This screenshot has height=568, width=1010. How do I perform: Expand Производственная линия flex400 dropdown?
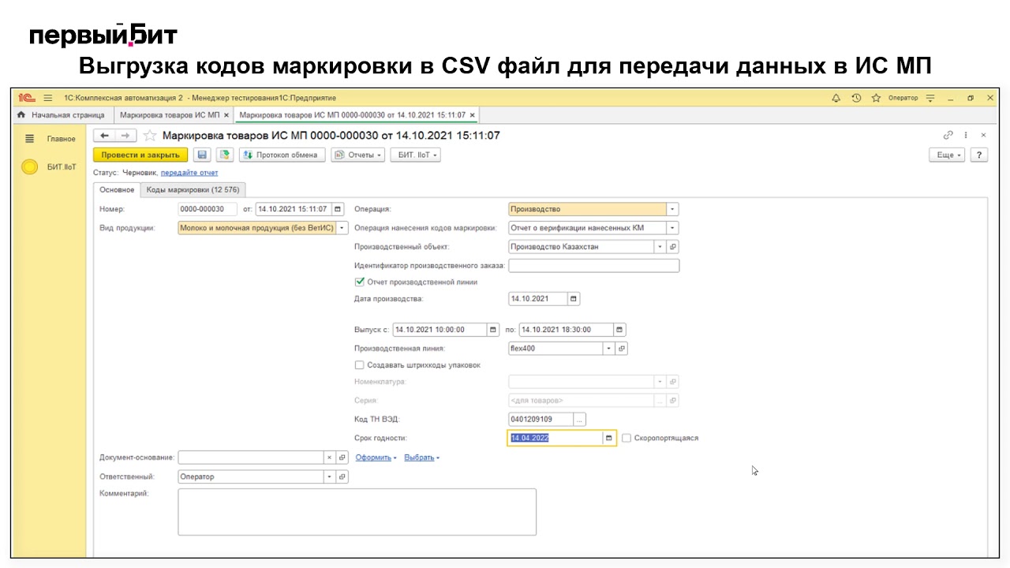pos(609,348)
